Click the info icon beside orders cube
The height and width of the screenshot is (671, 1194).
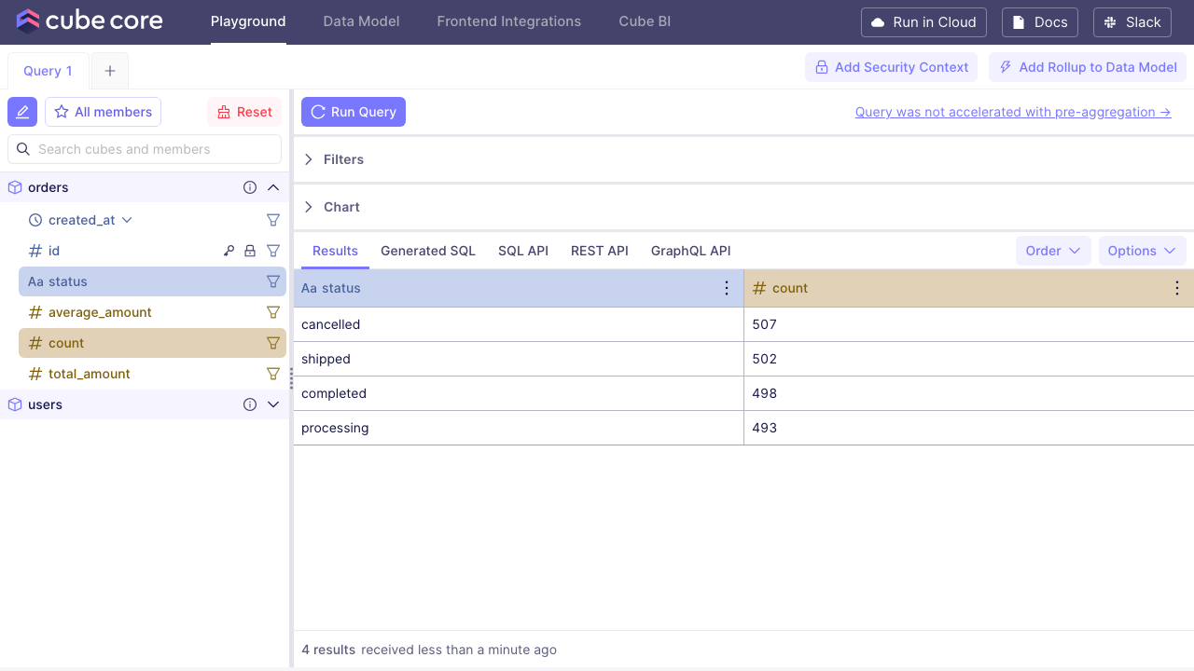(x=250, y=187)
